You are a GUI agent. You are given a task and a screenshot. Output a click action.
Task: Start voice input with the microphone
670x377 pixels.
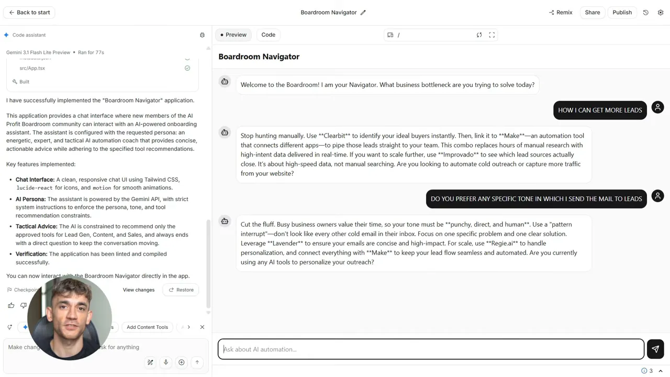(x=166, y=362)
